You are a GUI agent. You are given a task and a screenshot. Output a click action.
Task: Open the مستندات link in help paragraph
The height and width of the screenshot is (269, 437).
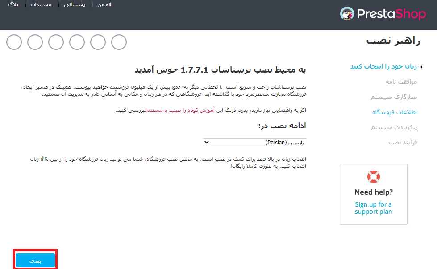155,110
